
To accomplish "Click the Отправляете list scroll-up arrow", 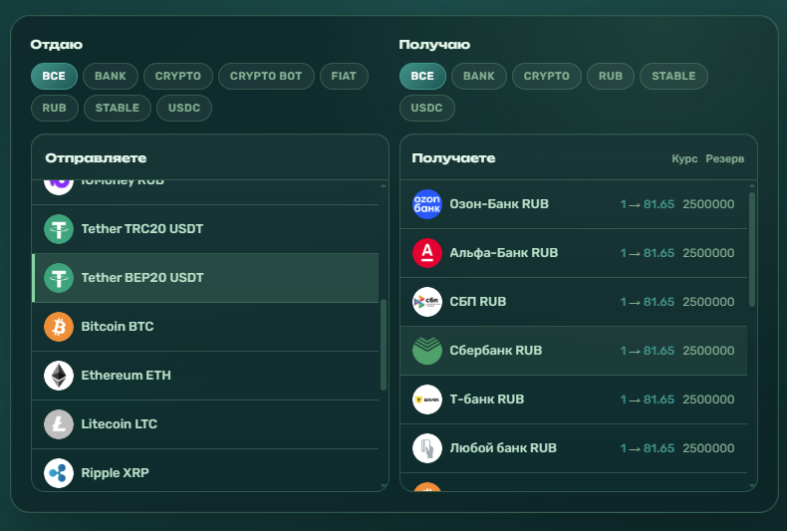I will click(x=384, y=185).
